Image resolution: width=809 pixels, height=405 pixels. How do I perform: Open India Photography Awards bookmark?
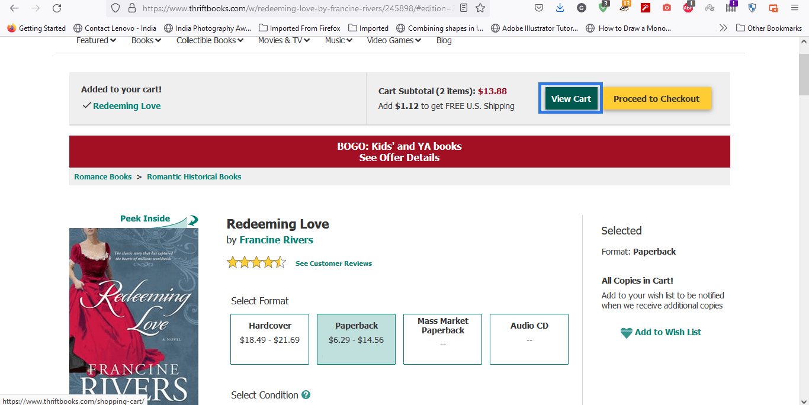[x=208, y=28]
